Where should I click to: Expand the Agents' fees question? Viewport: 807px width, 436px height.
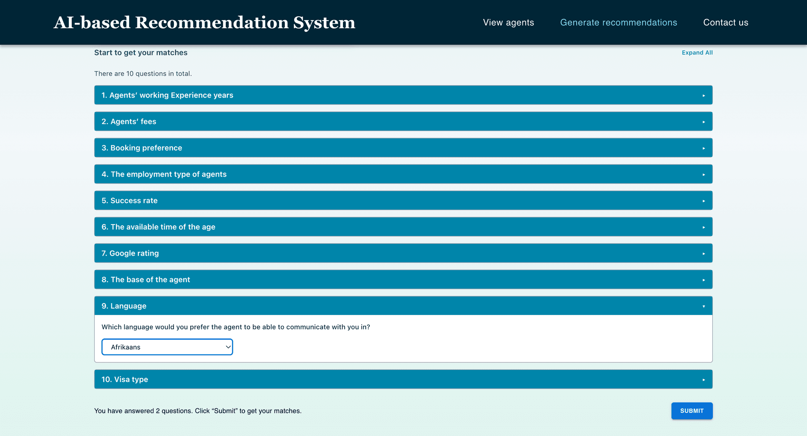(x=403, y=122)
